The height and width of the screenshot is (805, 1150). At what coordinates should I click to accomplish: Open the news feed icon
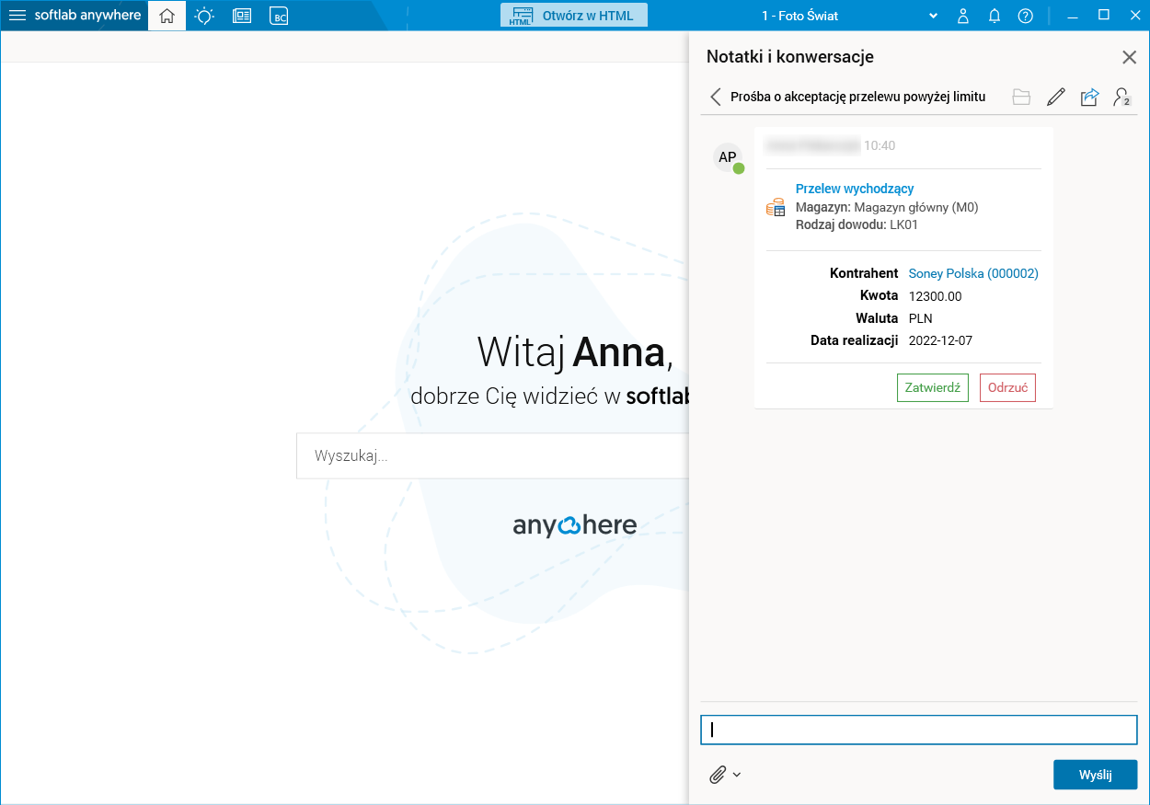point(242,16)
